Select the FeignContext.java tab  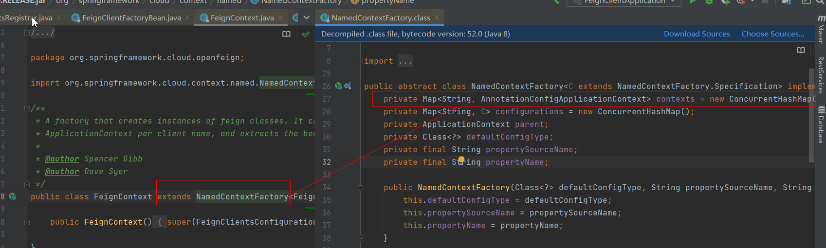[x=242, y=18]
